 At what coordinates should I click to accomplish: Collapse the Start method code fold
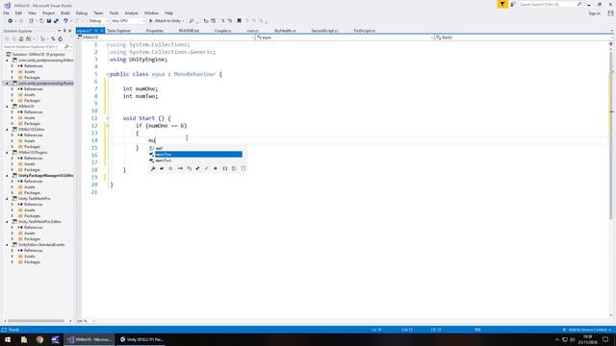point(108,118)
